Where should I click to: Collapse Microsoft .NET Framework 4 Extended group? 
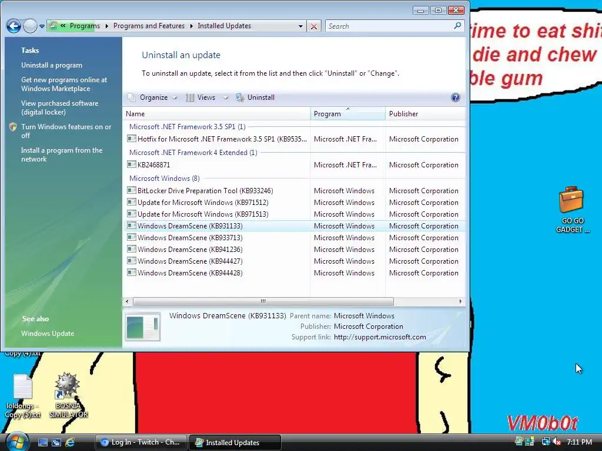193,152
